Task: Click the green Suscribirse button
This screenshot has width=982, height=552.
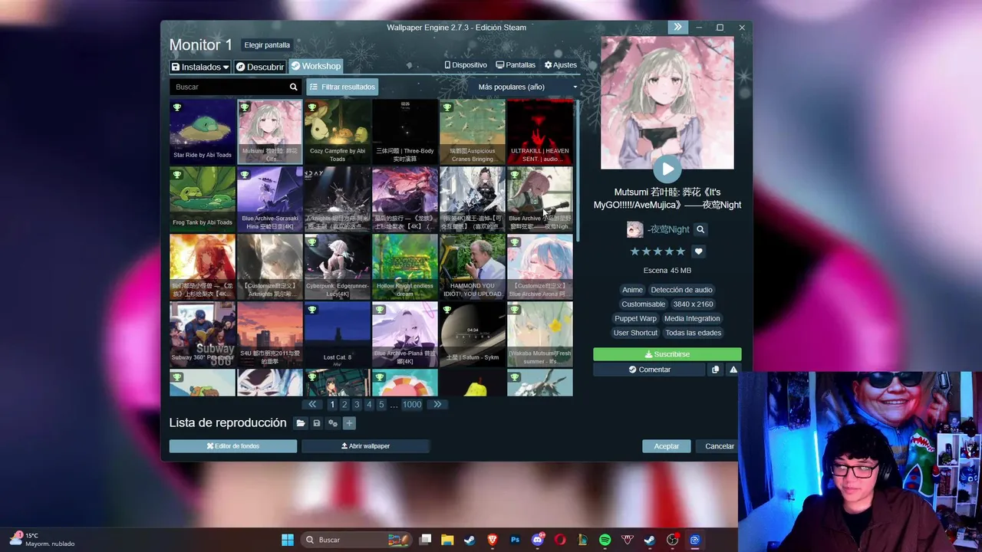Action: [x=667, y=354]
